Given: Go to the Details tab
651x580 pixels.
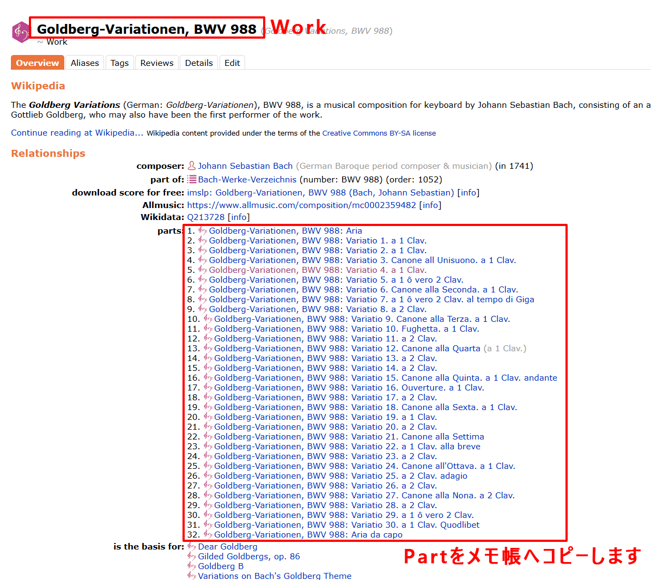Looking at the screenshot, I should pos(199,63).
